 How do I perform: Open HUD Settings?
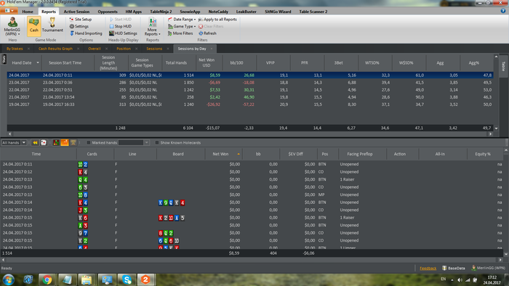[x=123, y=33]
